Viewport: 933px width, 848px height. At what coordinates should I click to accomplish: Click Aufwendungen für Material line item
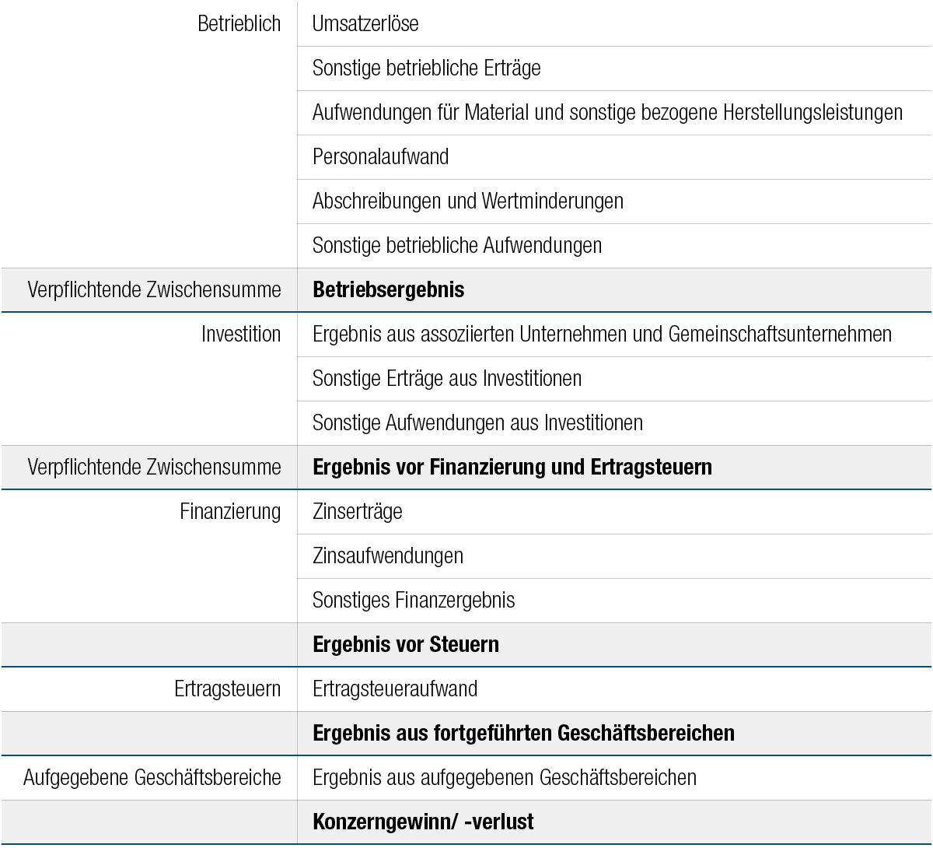pos(606,113)
